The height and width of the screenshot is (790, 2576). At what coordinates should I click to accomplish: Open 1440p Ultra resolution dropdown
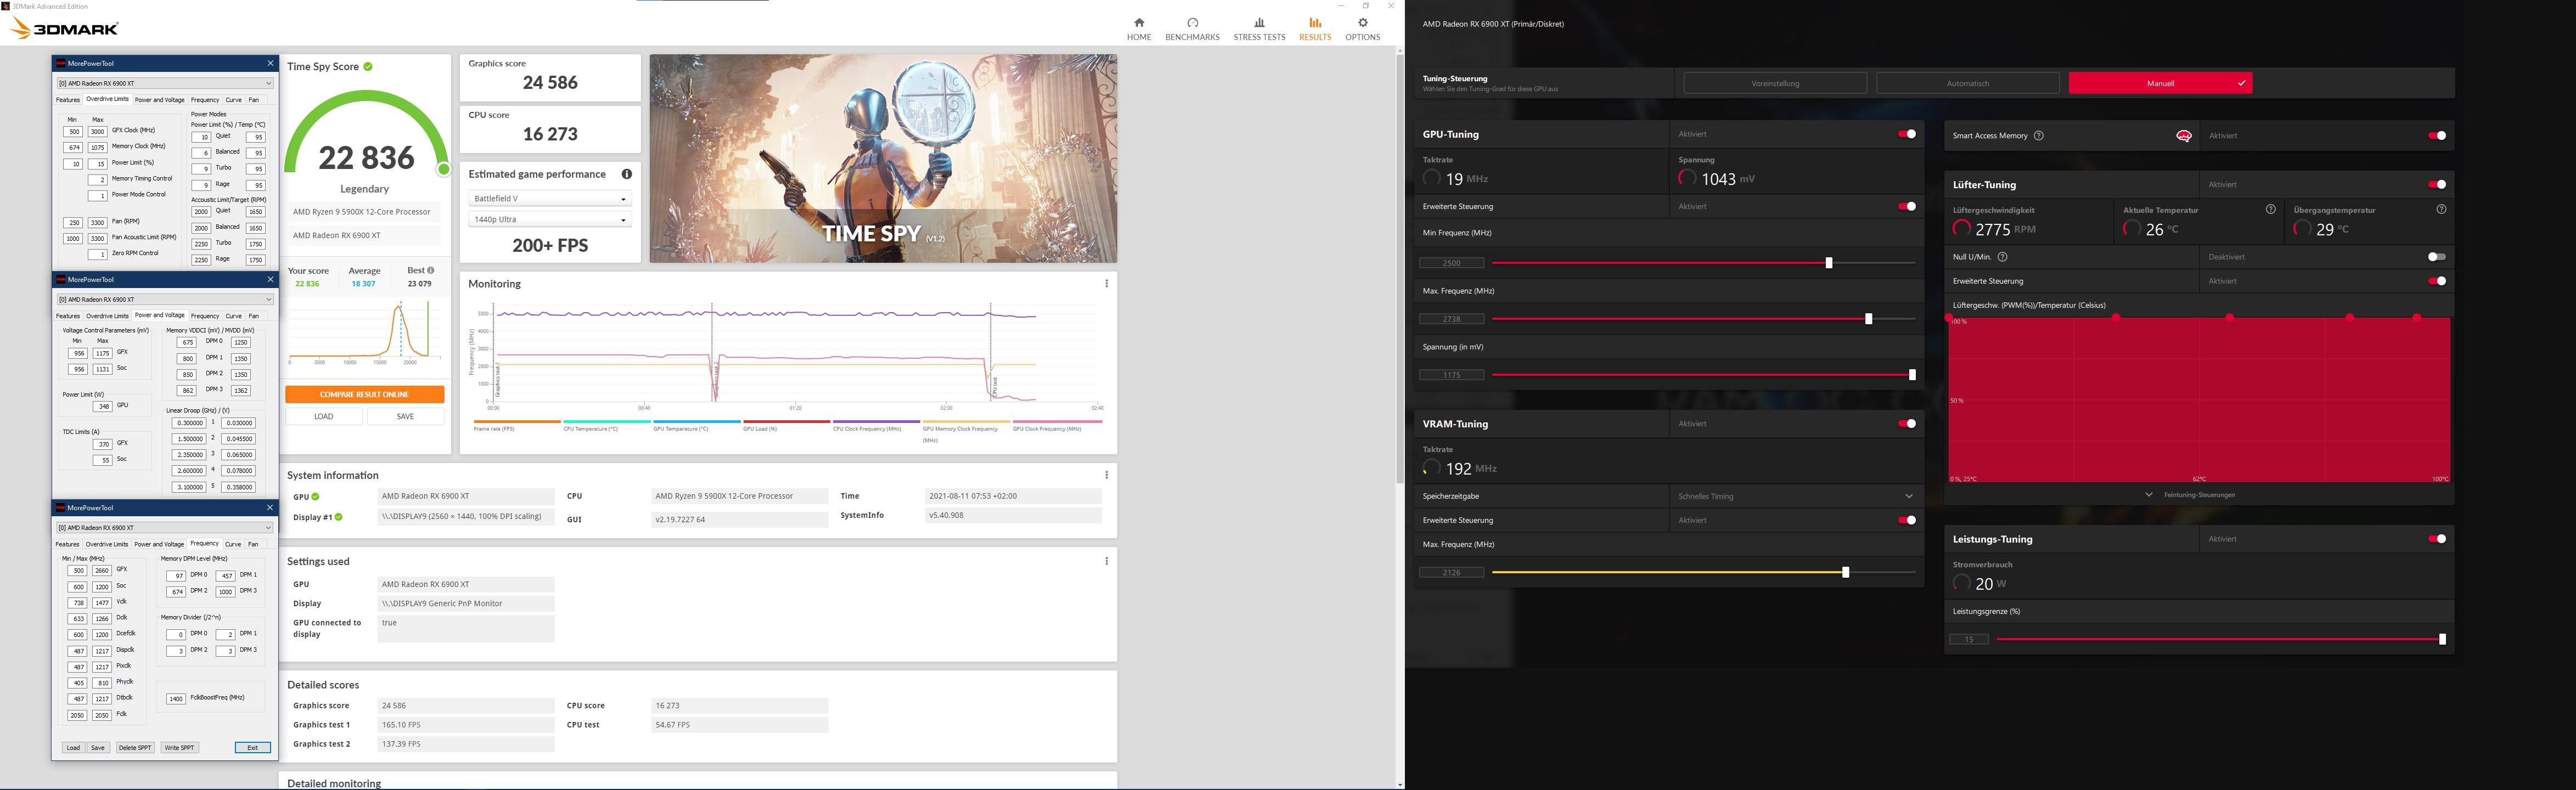pos(550,219)
